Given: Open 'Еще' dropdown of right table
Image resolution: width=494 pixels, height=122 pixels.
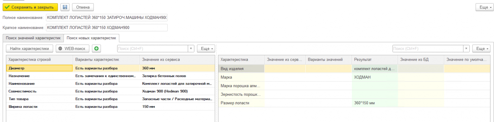Looking at the screenshot, I should [x=481, y=49].
